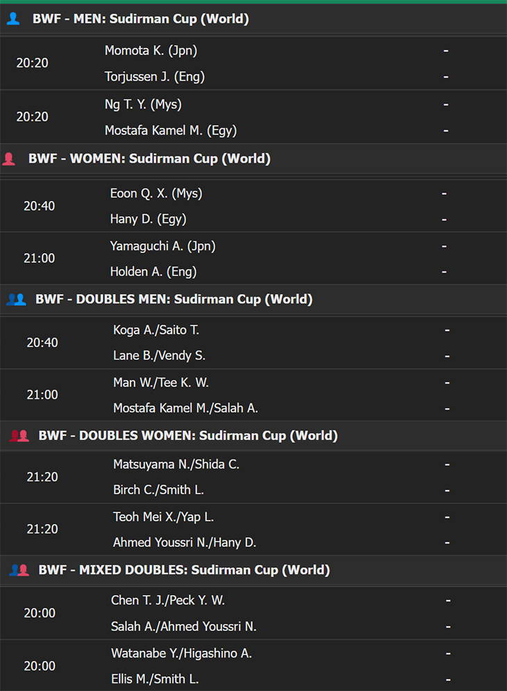Select Matsuyama N./Shida C. pair
Image resolution: width=507 pixels, height=691 pixels.
176,464
